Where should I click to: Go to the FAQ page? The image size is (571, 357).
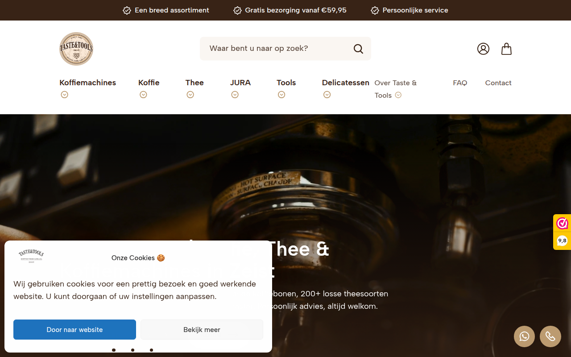(x=460, y=83)
